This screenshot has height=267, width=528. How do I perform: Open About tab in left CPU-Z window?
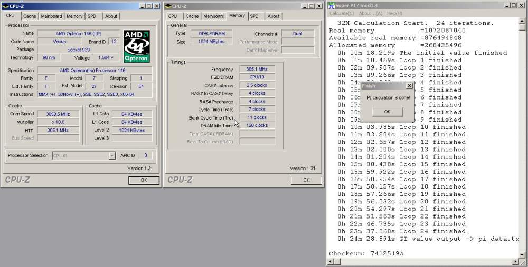[x=111, y=16]
